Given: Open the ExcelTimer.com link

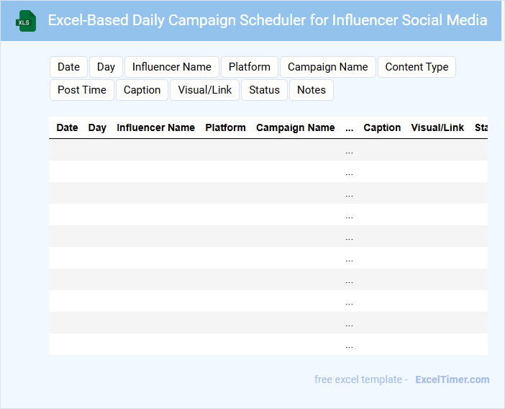Looking at the screenshot, I should [452, 379].
